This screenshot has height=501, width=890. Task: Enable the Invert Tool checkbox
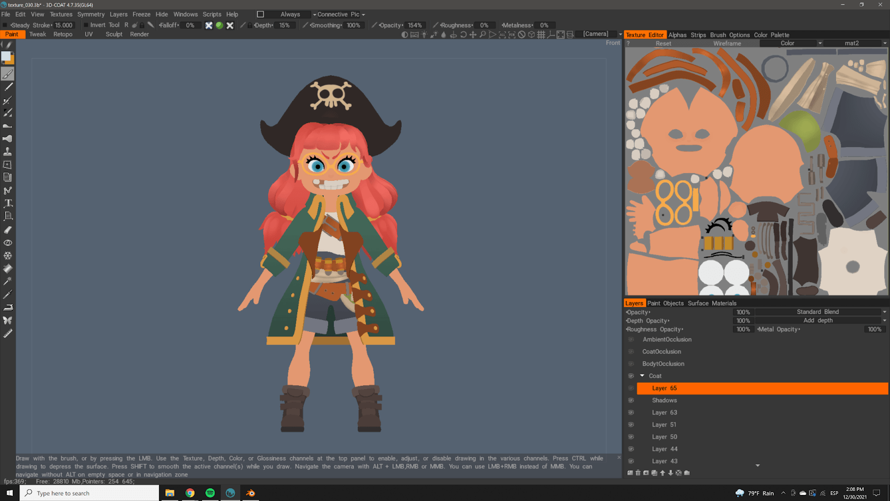86,25
